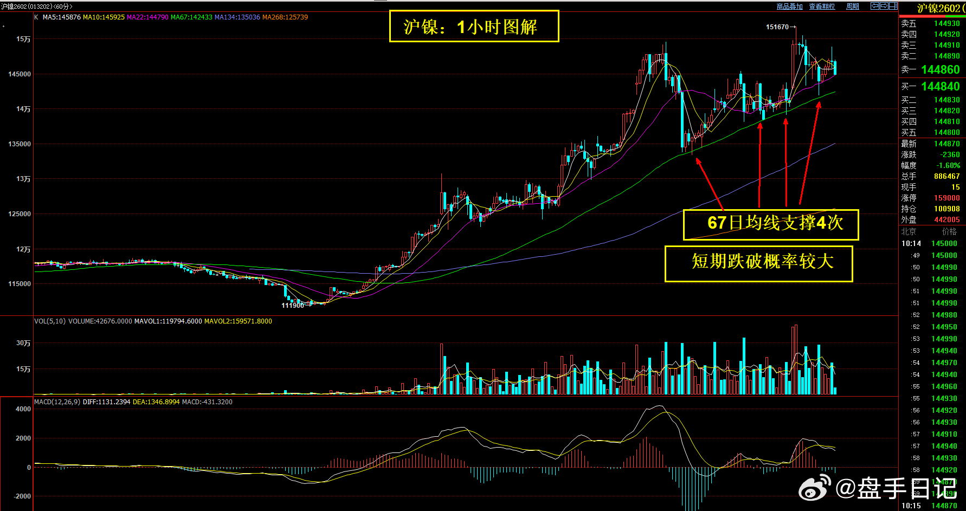
Task: Click the 135000 price axis label
Action: [x=20, y=144]
